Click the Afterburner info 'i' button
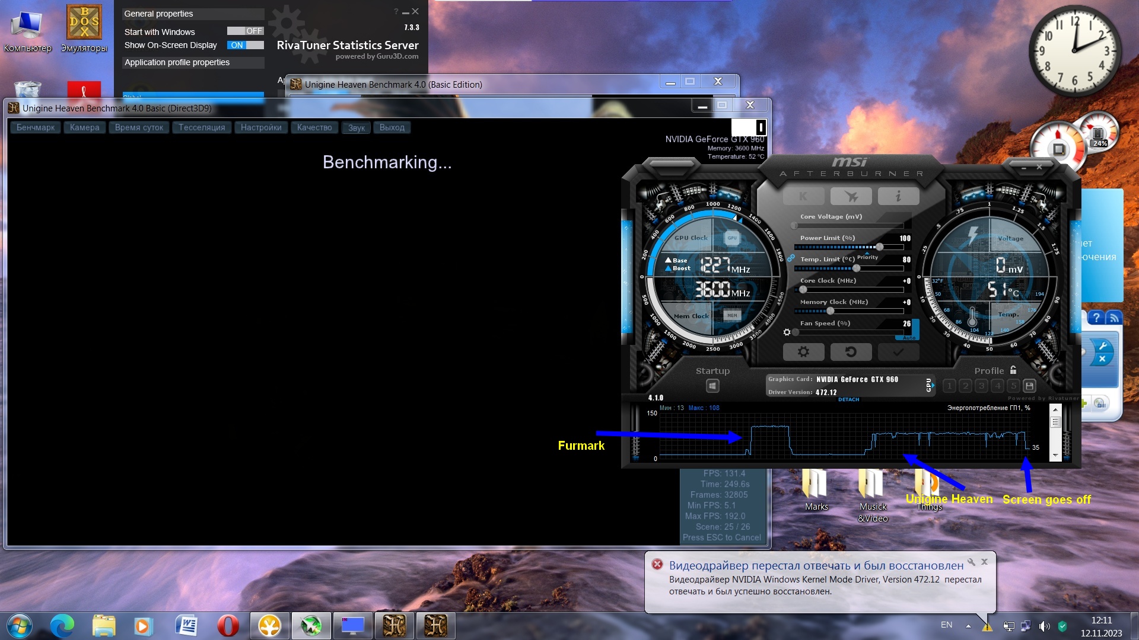 [x=898, y=196]
